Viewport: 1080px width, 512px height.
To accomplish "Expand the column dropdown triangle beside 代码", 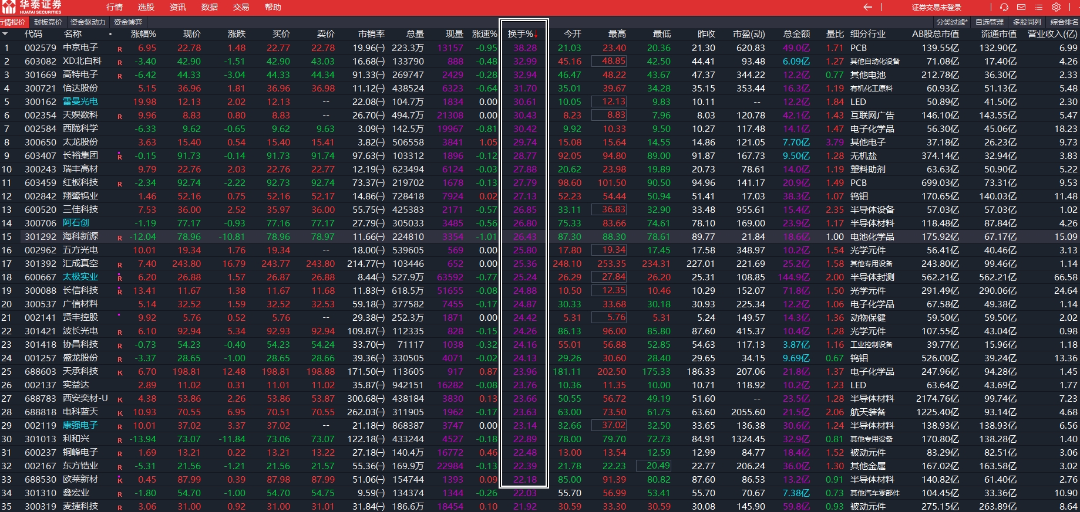I will pyautogui.click(x=6, y=34).
